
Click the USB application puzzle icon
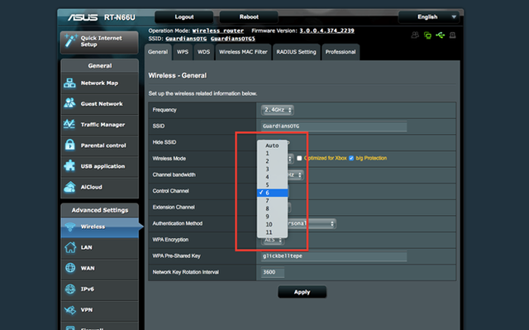tap(69, 165)
